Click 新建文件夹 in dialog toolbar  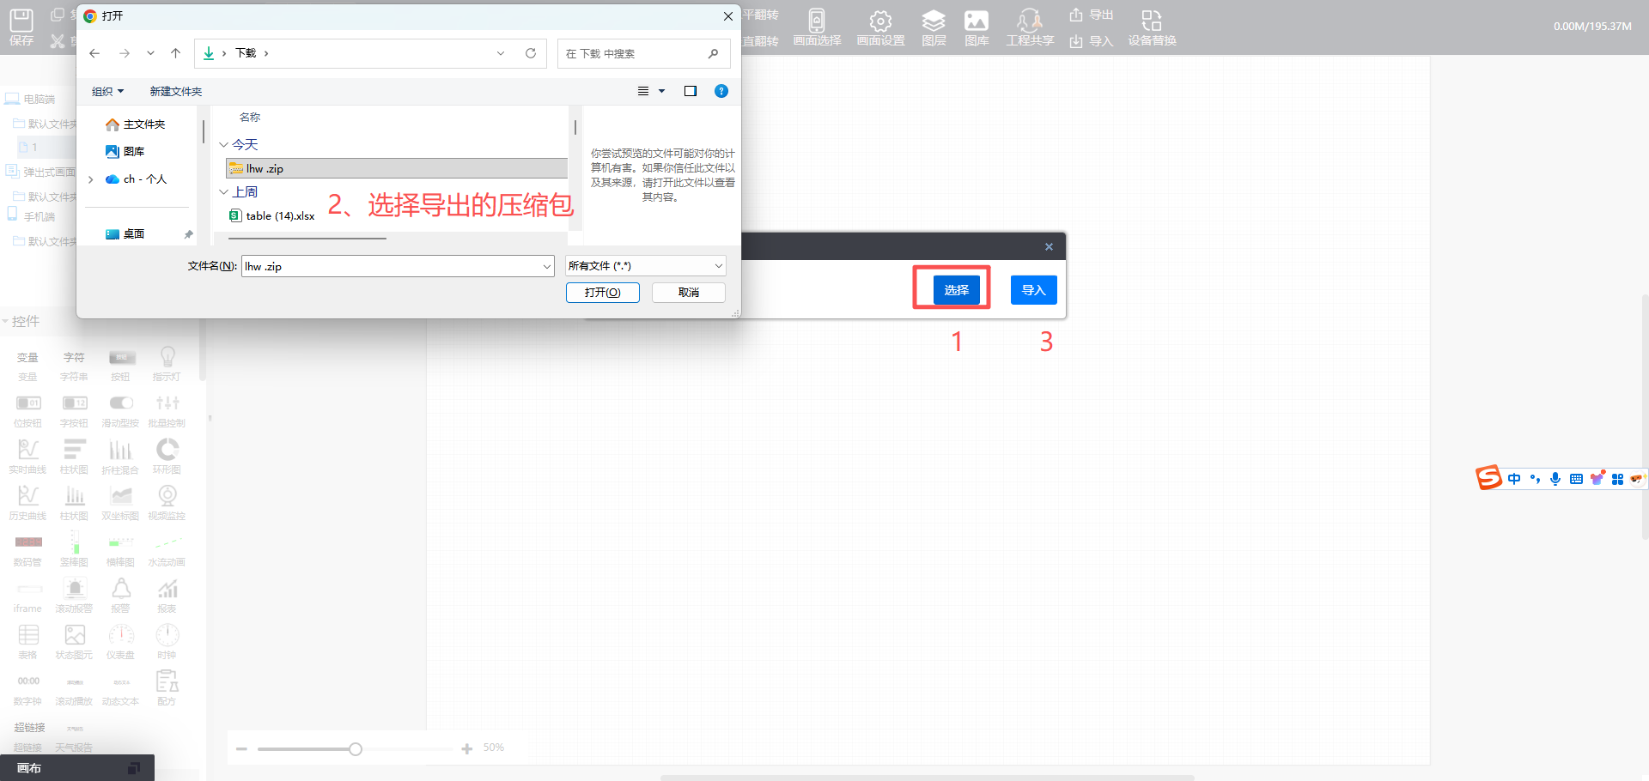(176, 91)
